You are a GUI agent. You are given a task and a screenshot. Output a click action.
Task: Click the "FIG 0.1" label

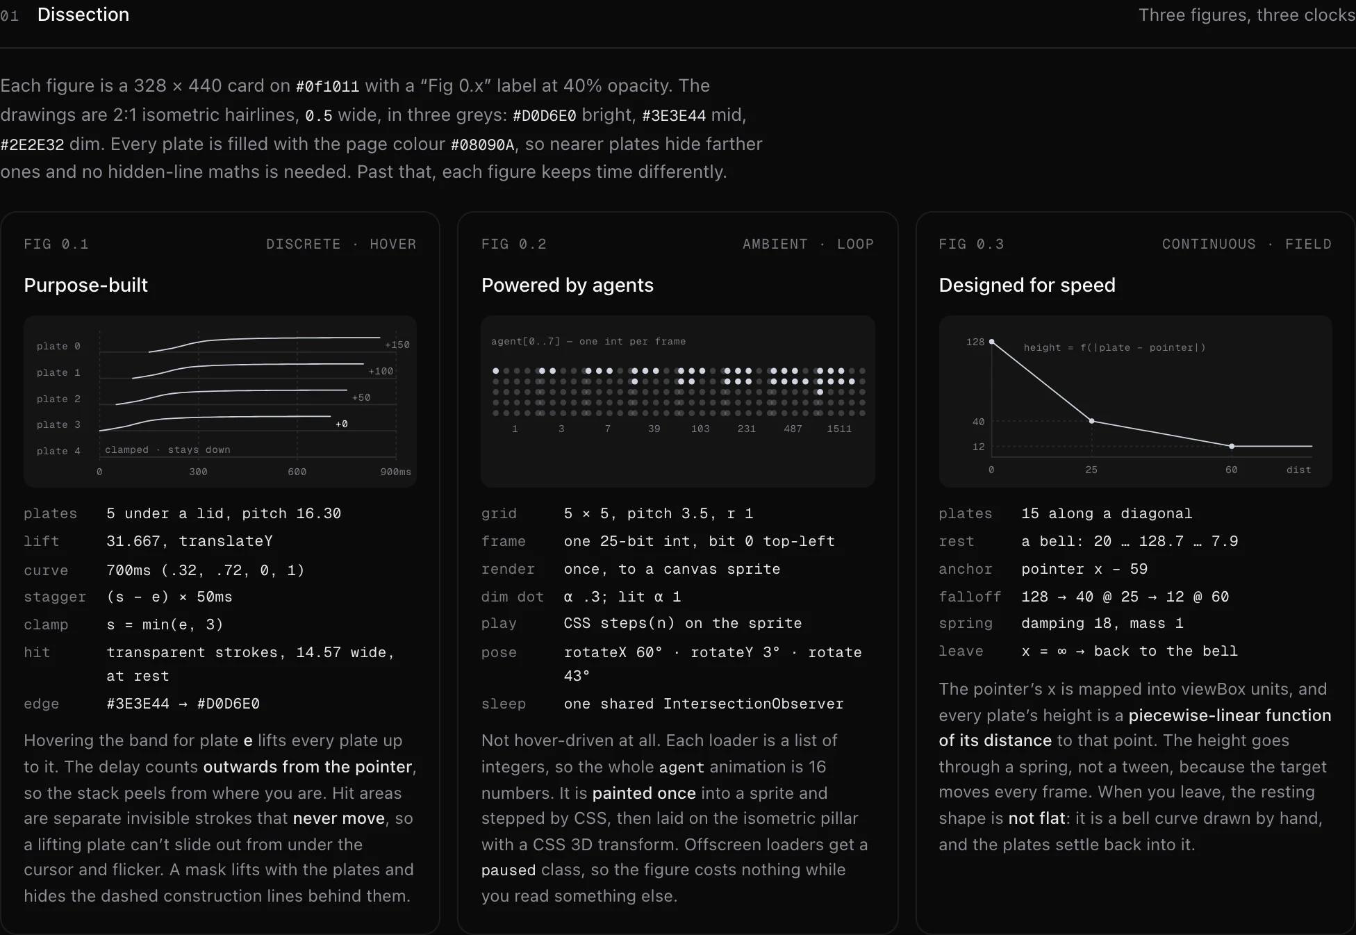(x=56, y=244)
